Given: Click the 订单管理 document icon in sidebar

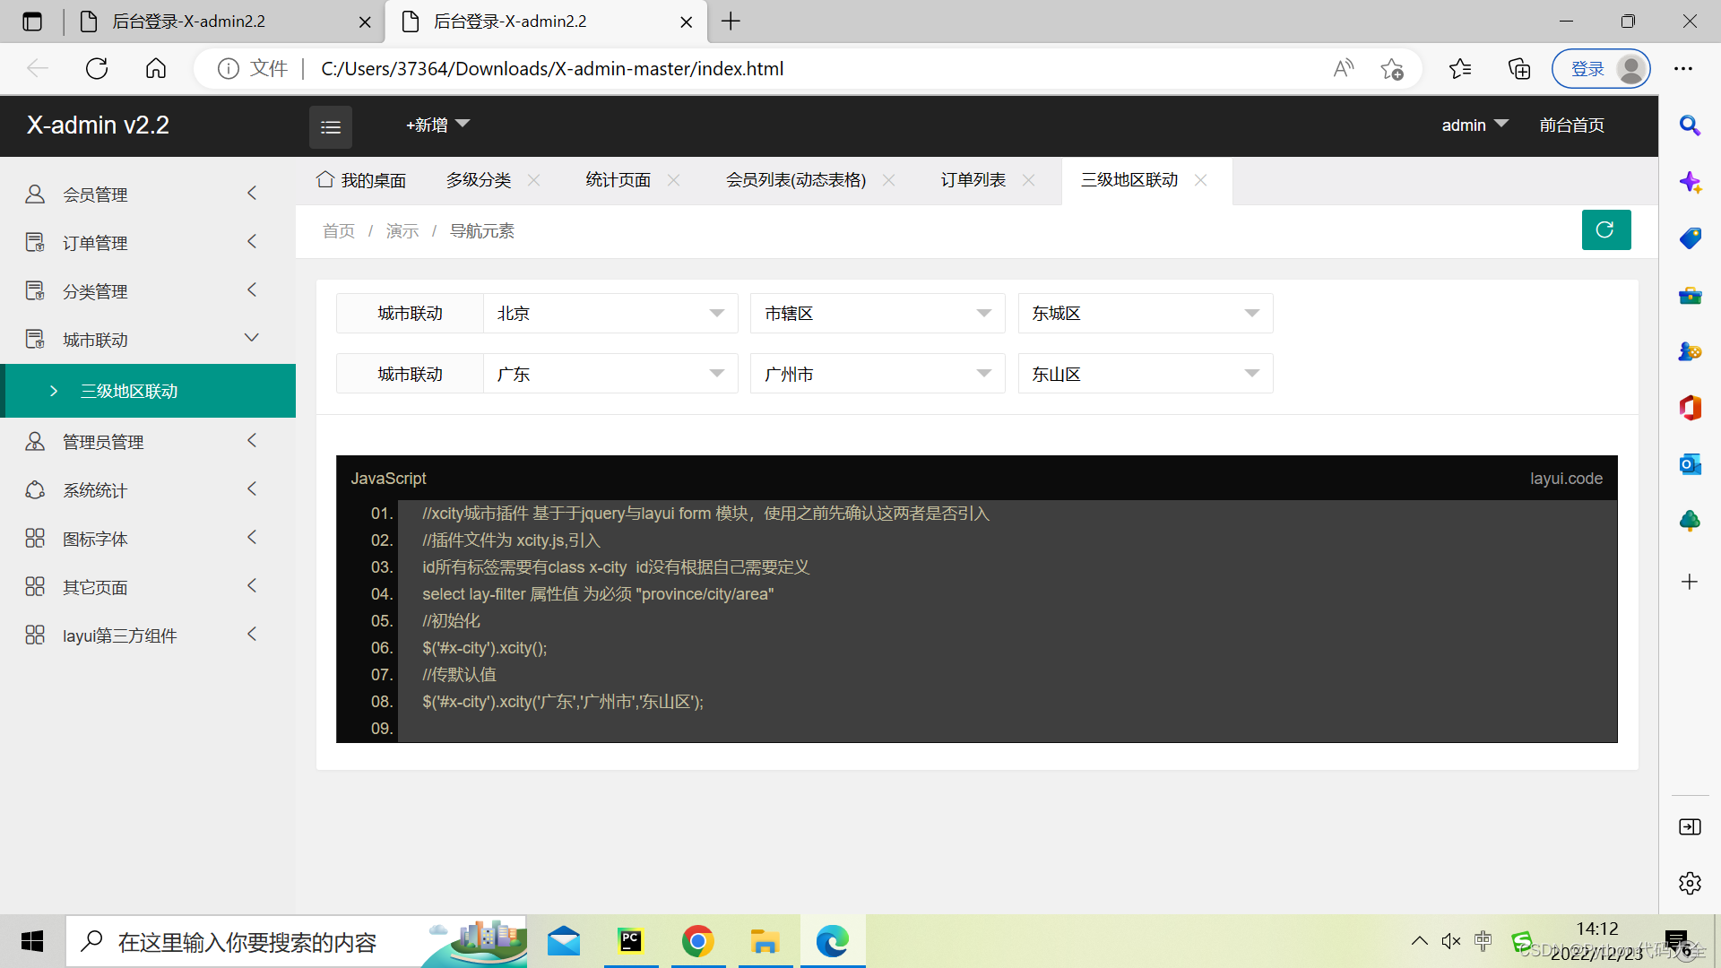Looking at the screenshot, I should pyautogui.click(x=35, y=242).
